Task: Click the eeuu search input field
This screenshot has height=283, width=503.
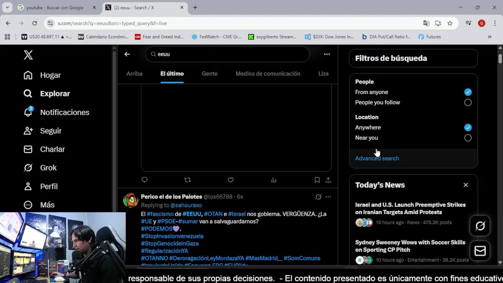Action: [228, 54]
